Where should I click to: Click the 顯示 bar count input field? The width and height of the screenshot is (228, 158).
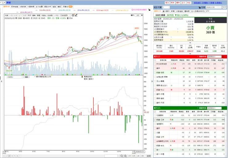[x=138, y=15]
